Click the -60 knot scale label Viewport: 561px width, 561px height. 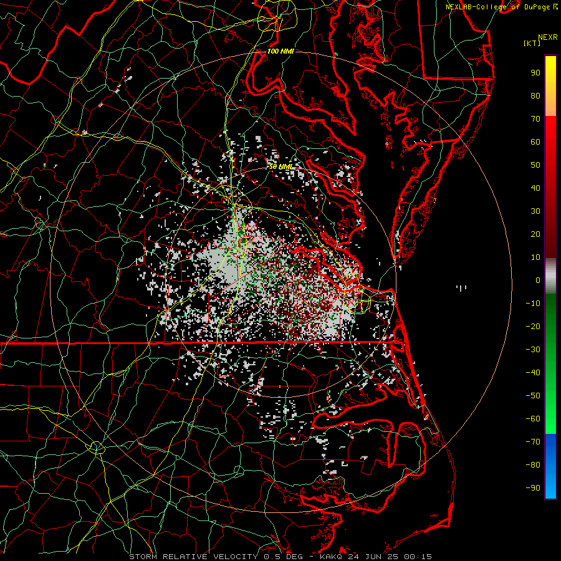[533, 419]
